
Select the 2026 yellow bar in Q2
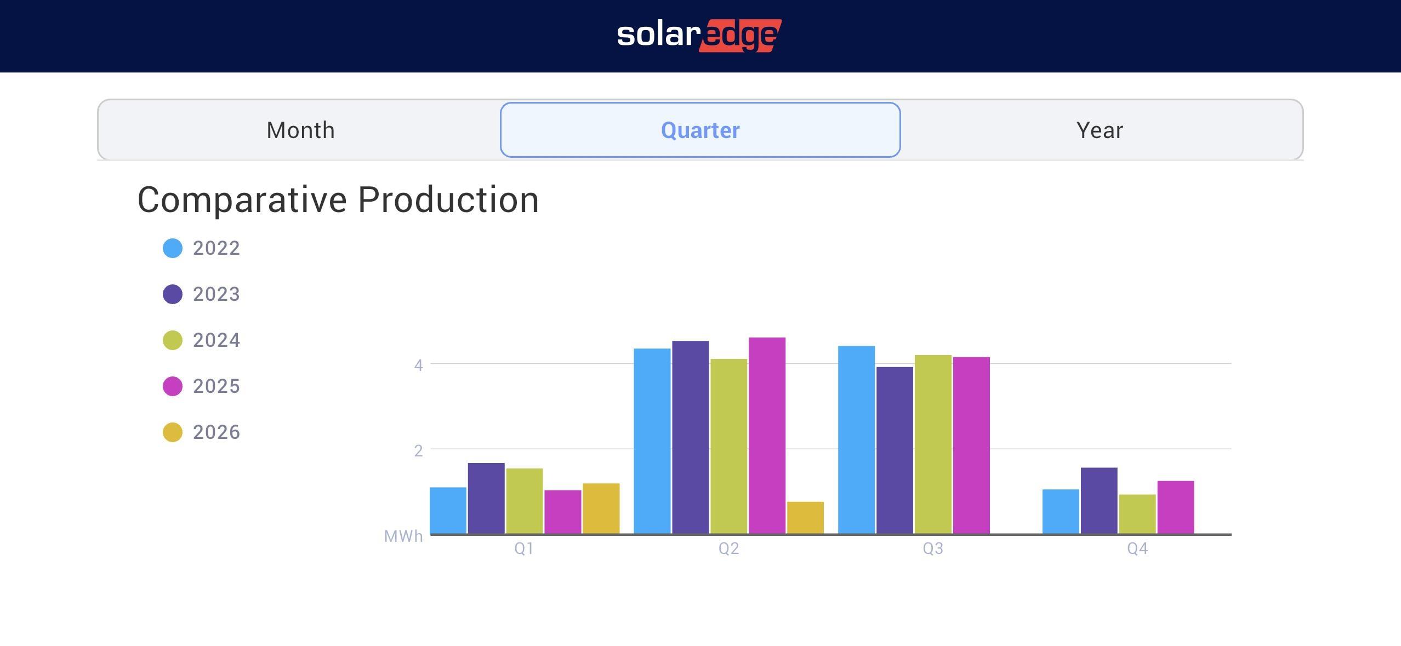[x=805, y=517]
